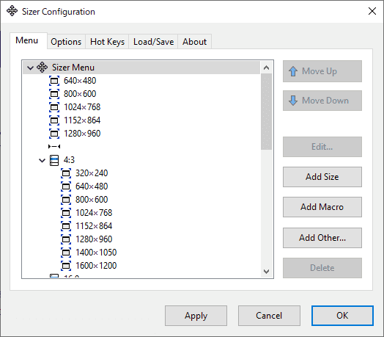Close the Sizer Configuration window
Viewport: 384px width, 337px height.
coord(372,11)
